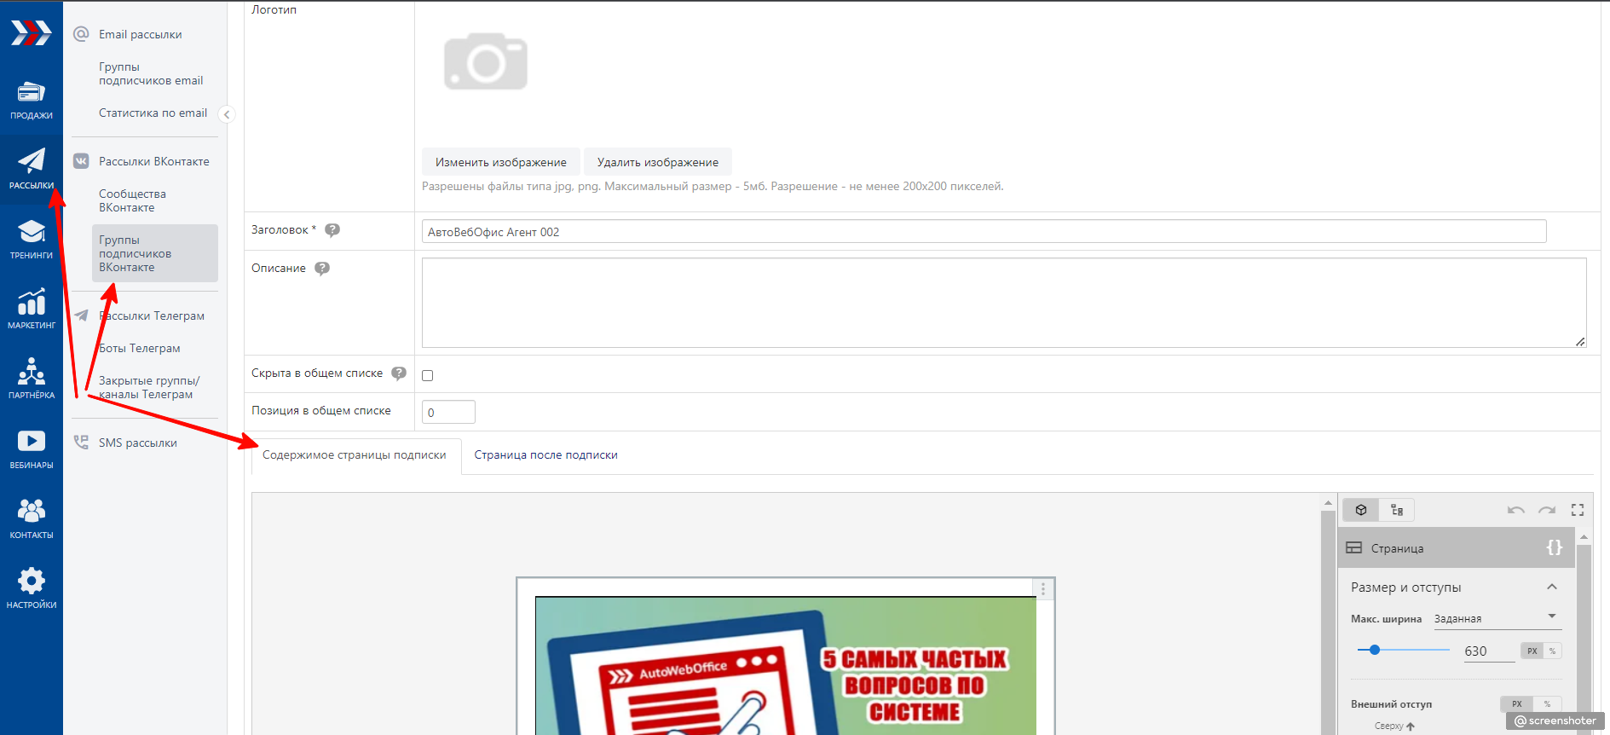
Task: Collapse the Размер и отступы section
Action: 1551,587
